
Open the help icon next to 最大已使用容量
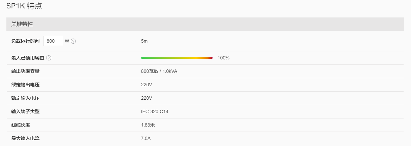pos(49,58)
